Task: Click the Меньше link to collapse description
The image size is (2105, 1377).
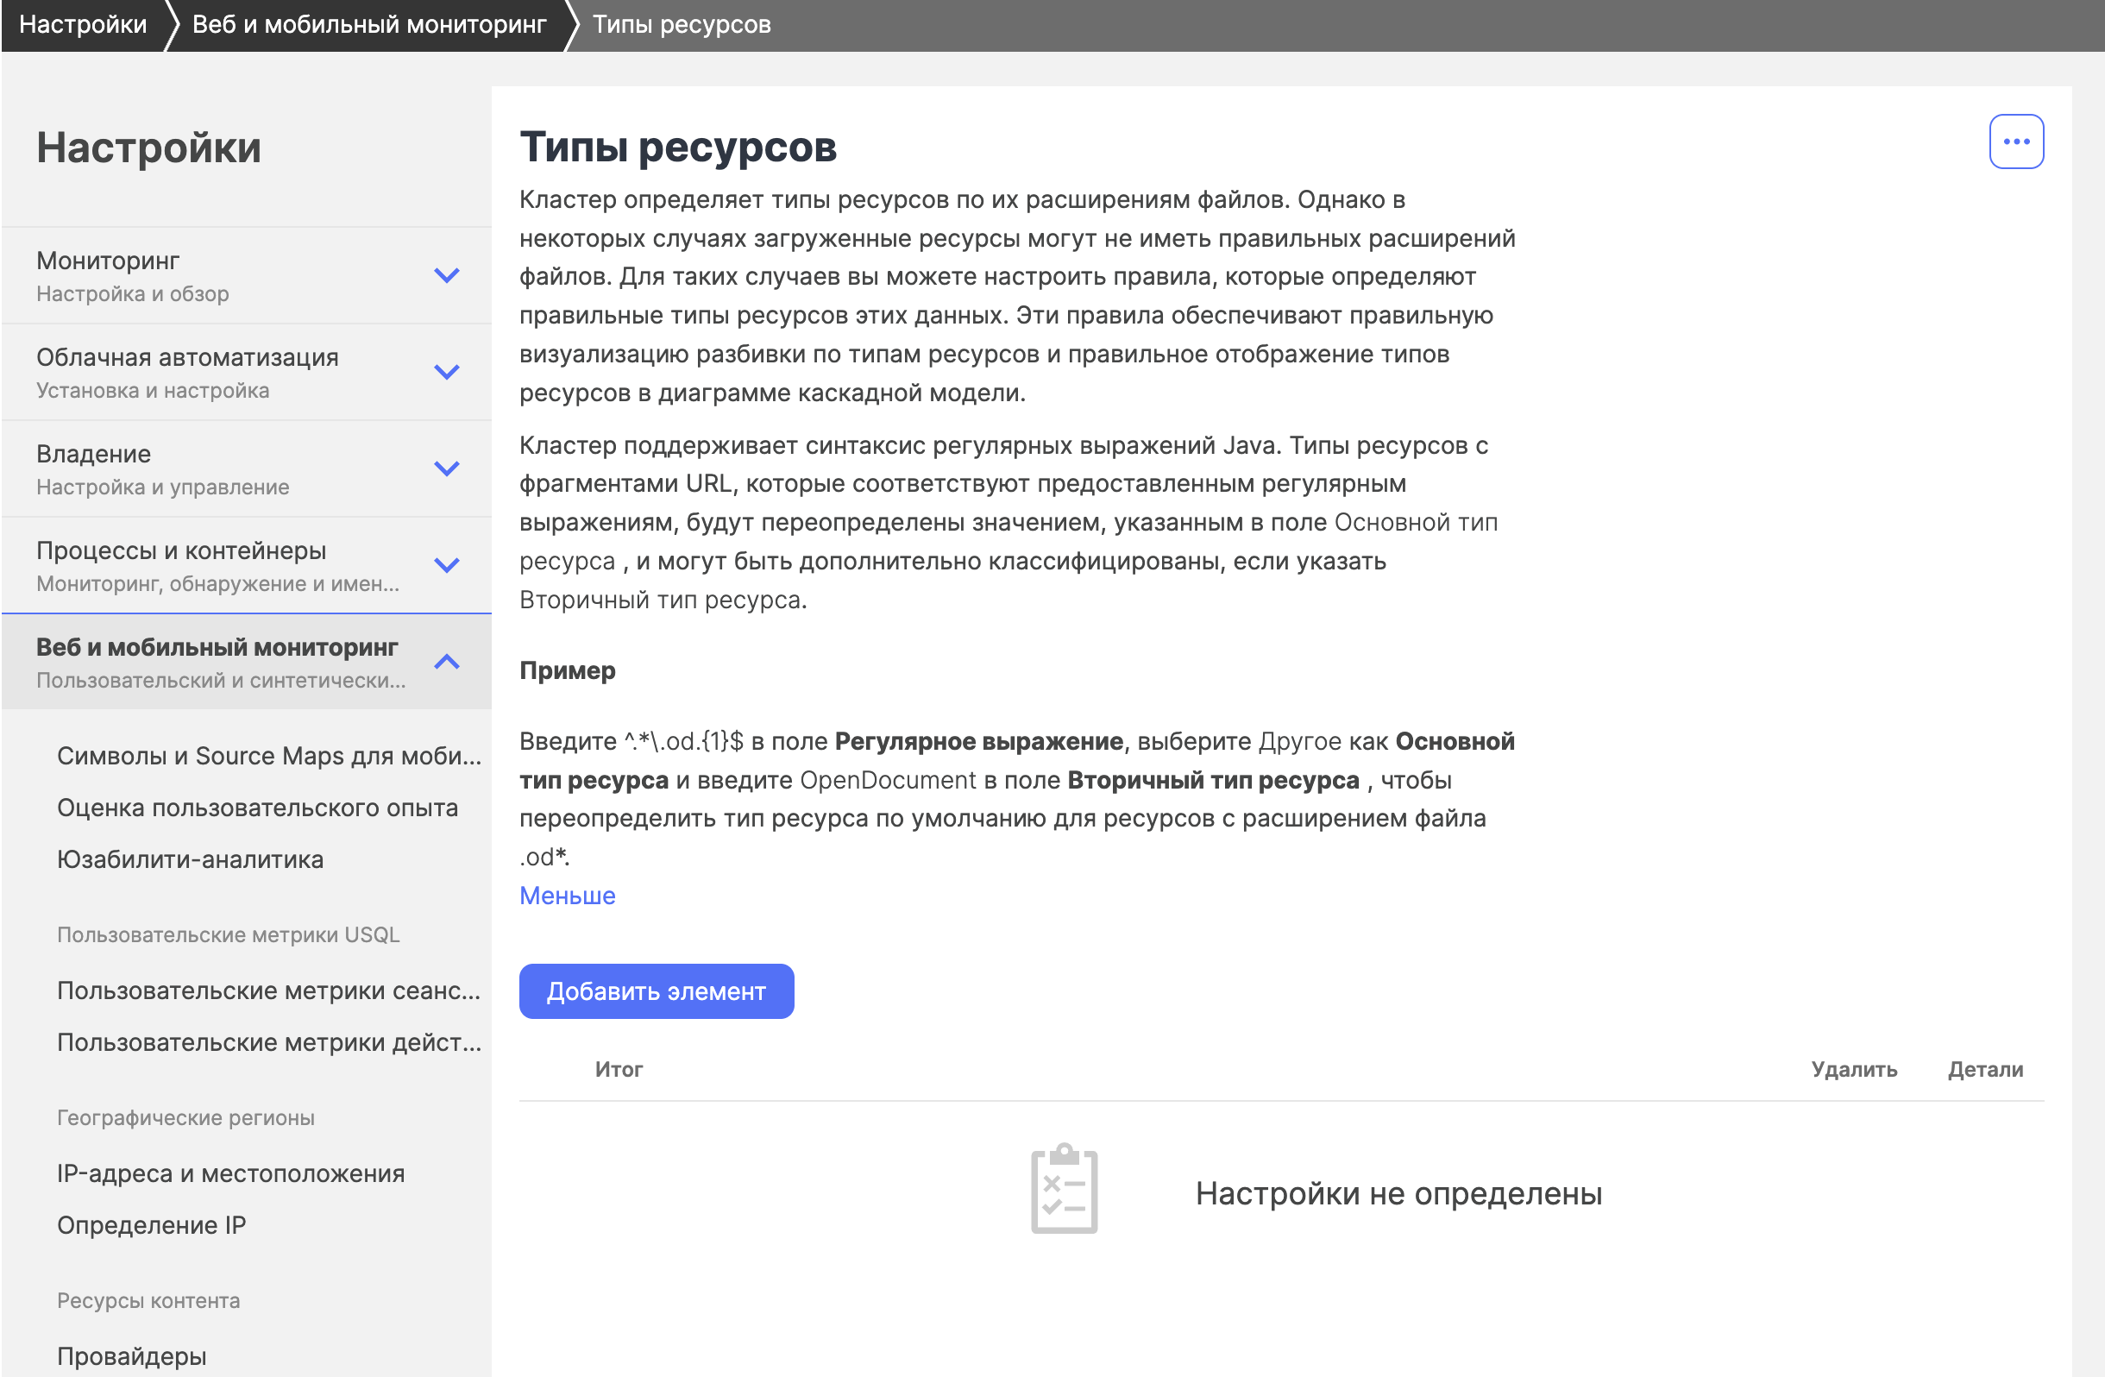Action: pyautogui.click(x=566, y=895)
